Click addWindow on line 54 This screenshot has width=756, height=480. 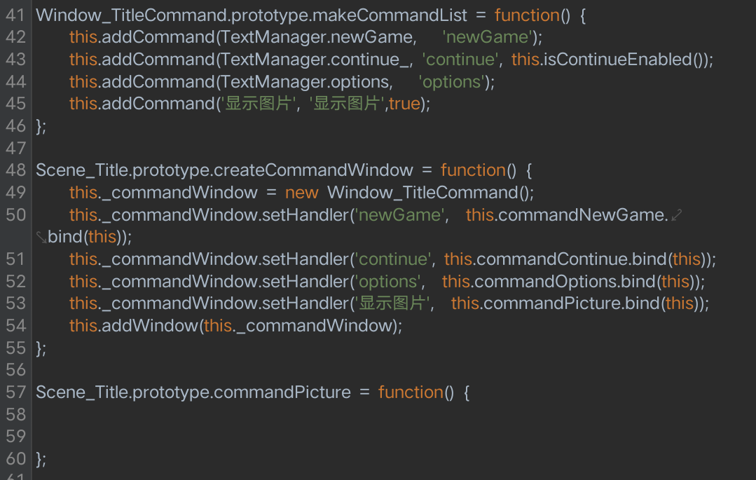pos(149,326)
